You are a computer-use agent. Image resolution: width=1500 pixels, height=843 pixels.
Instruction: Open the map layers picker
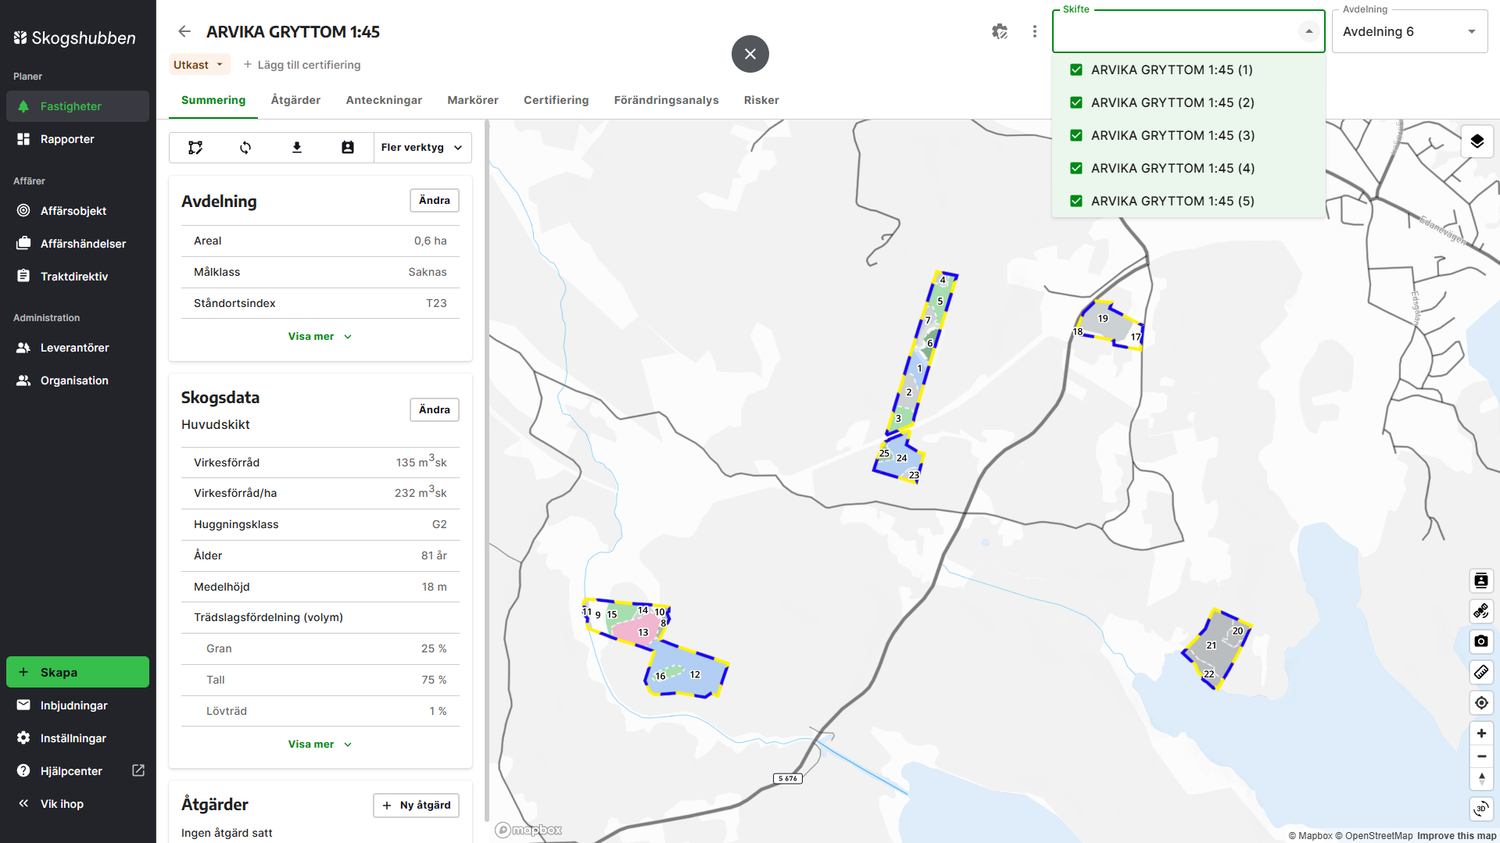[x=1477, y=141]
